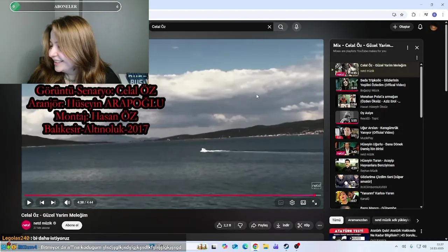Select 'netd müzik adlı yükleyici' chip

[392, 220]
